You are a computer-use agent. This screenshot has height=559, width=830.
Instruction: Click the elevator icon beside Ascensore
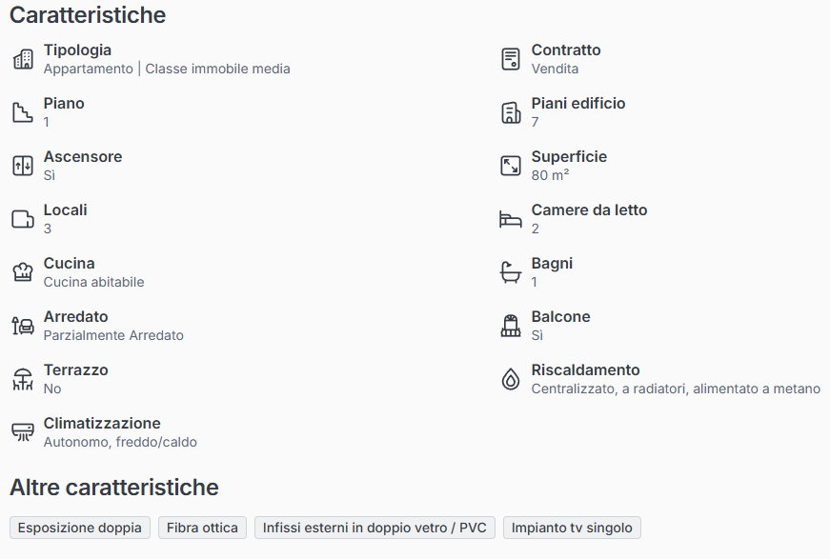pos(23,166)
